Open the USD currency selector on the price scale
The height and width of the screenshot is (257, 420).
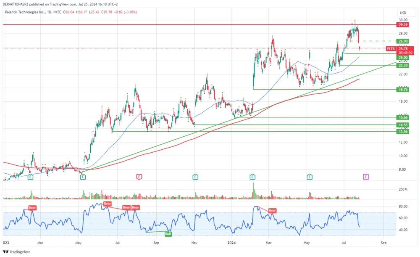[403, 13]
